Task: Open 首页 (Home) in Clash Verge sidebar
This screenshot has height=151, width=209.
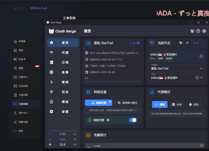Action: 63,43
